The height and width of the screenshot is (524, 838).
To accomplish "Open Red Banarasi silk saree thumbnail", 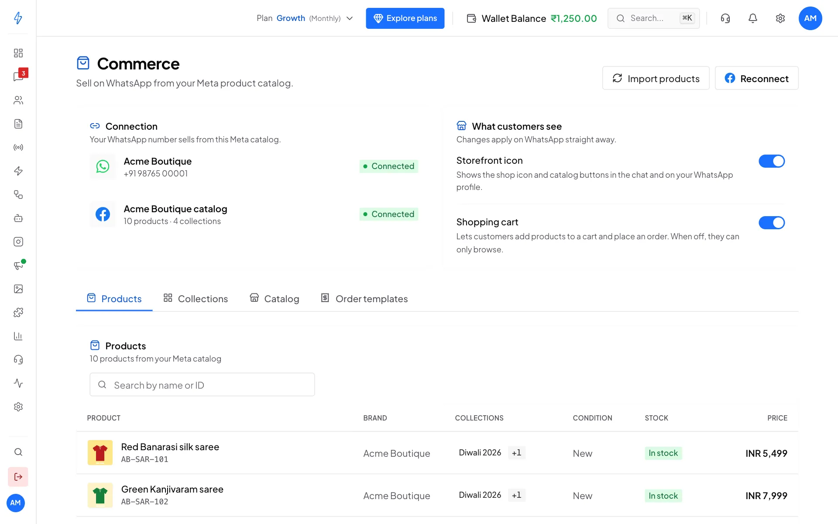I will click(100, 452).
